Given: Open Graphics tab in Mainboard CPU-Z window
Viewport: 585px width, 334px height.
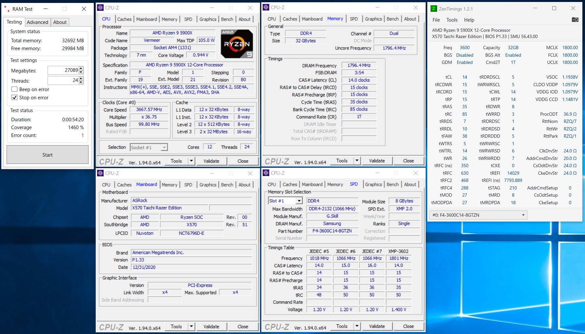Looking at the screenshot, I should 208,185.
